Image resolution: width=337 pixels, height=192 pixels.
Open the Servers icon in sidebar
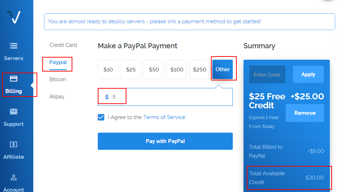(14, 46)
